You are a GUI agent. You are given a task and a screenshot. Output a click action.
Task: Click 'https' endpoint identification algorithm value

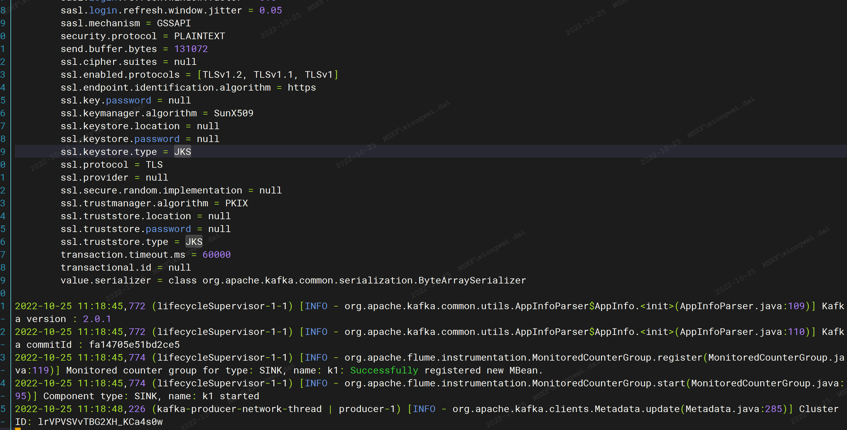click(302, 87)
